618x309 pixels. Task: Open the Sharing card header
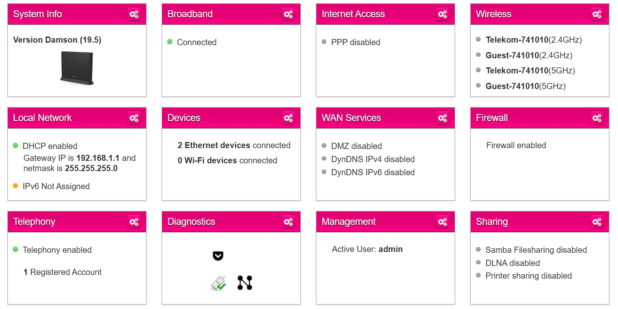pos(539,222)
